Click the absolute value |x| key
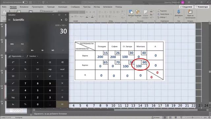 pyautogui.click(x=38, y=69)
